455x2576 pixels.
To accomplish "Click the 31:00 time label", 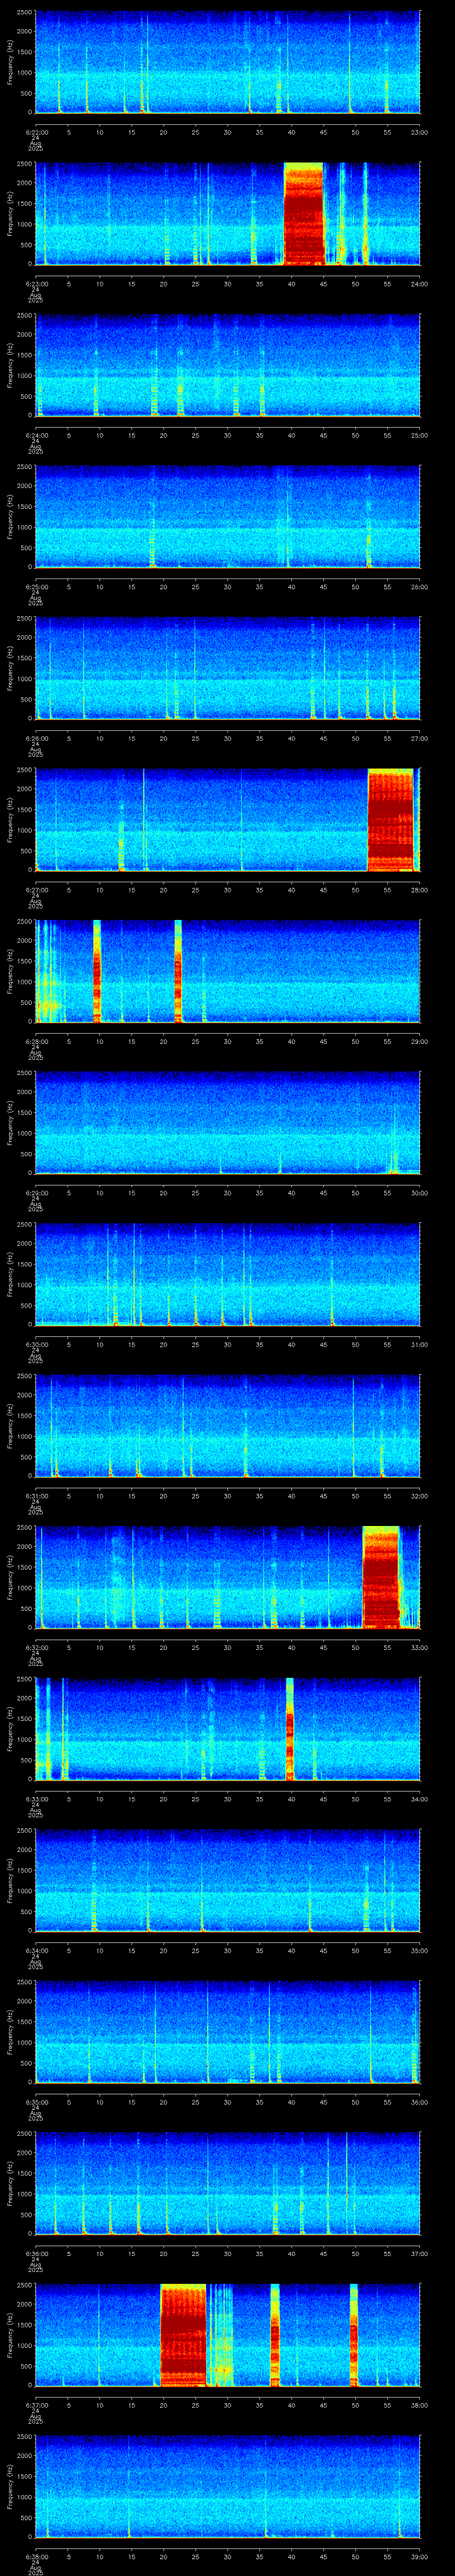I will click(419, 1344).
